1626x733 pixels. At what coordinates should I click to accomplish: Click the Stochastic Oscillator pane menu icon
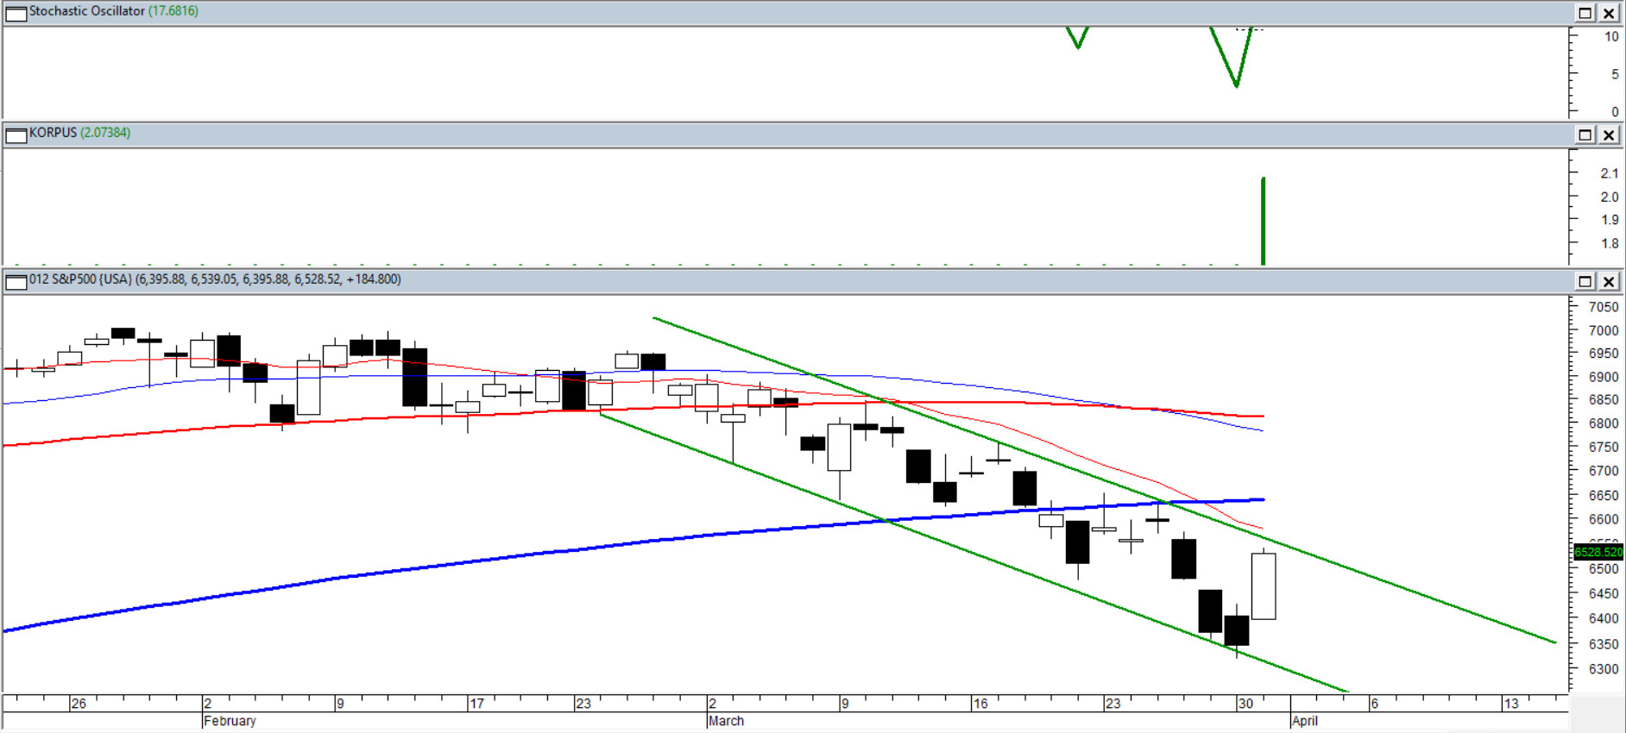click(16, 13)
